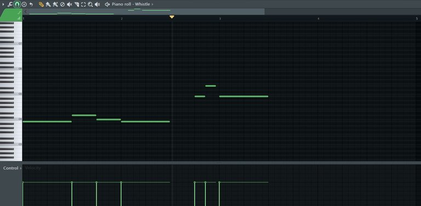Viewport: 421px width, 206px height.
Task: Select the Slice tool
Action: coord(76,4)
